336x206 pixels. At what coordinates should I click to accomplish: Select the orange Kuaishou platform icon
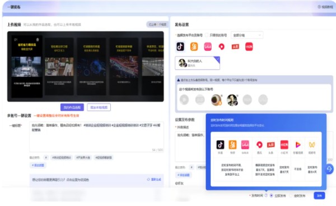point(194,47)
